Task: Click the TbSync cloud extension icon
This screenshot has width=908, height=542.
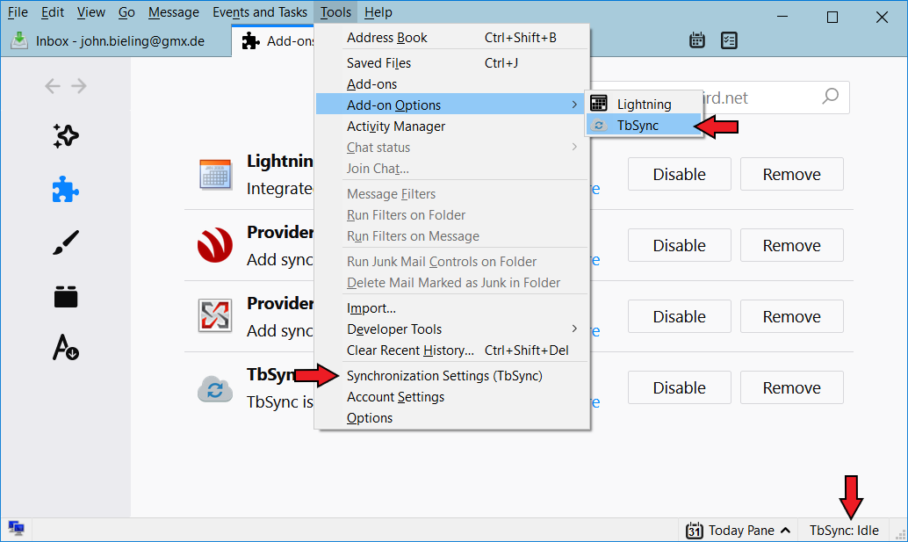Action: tap(215, 388)
